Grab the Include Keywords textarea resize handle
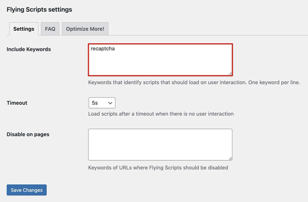This screenshot has width=308, height=202. (x=230, y=73)
